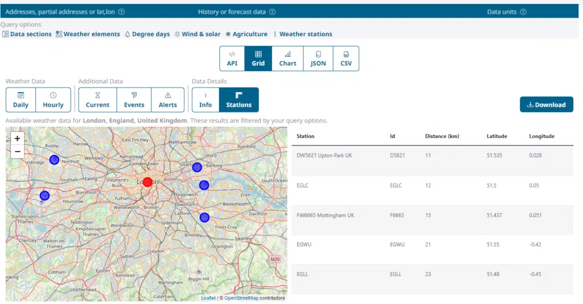The width and height of the screenshot is (583, 304).
Task: Switch to the Chart view
Action: [x=288, y=59]
